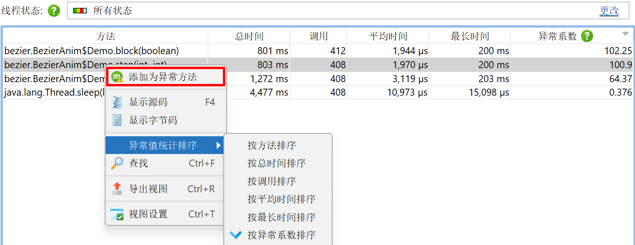The image size is (635, 245).
Task: Click the 0.376 outlier coefficient cell
Action: [x=572, y=92]
